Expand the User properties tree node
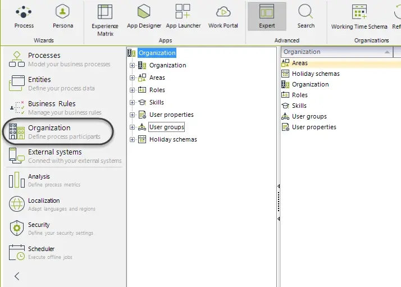 (132, 115)
